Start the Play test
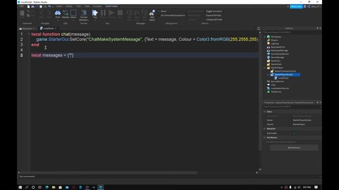339x190 pixels. tap(95, 14)
